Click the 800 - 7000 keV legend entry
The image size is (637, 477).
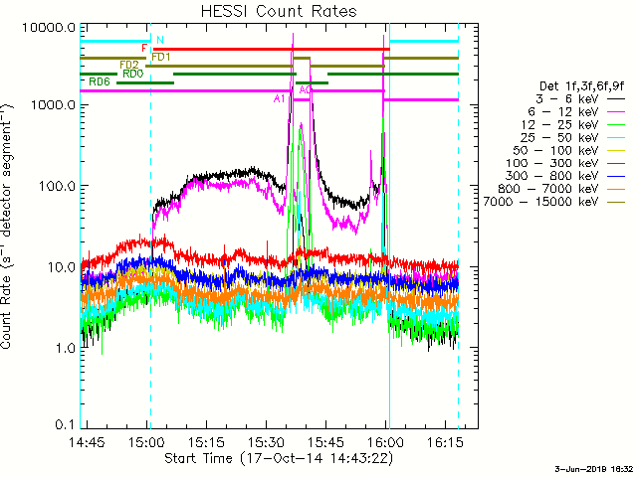click(548, 189)
